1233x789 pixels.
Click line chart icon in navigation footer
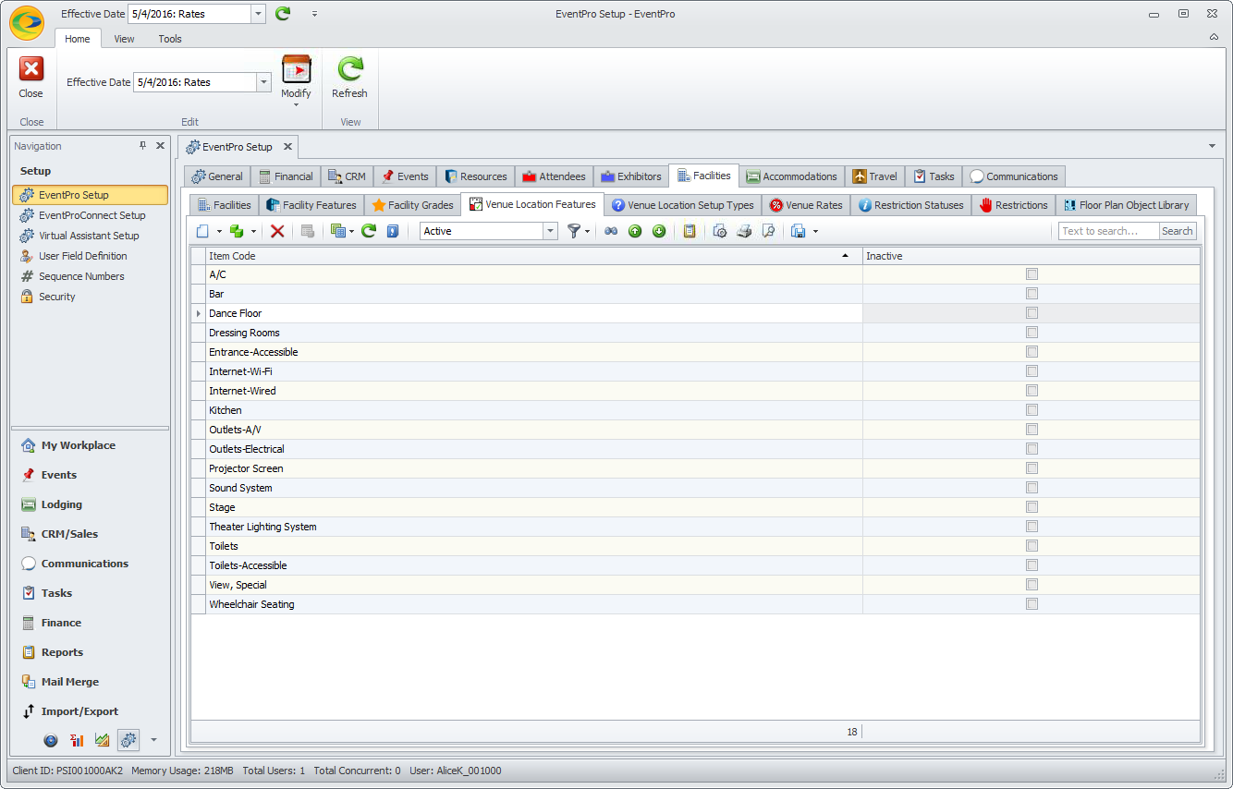pos(103,740)
